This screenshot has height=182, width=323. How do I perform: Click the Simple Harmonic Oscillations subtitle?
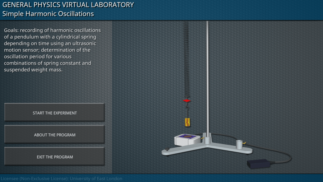48,14
